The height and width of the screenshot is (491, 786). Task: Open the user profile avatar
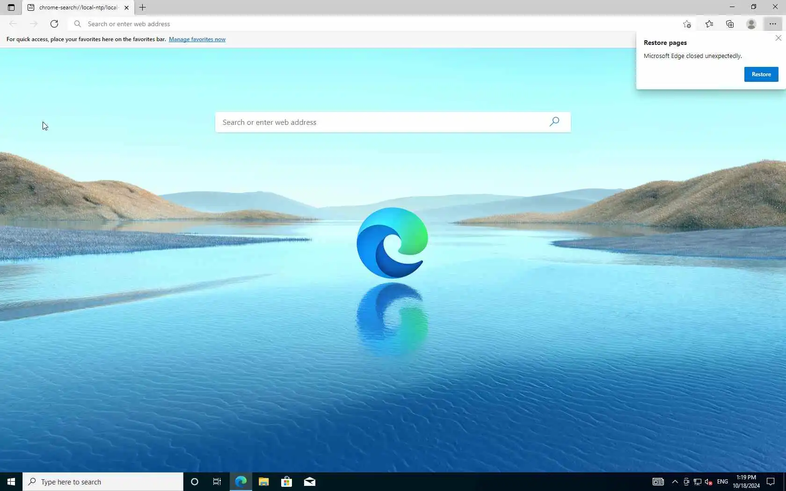[x=751, y=24]
